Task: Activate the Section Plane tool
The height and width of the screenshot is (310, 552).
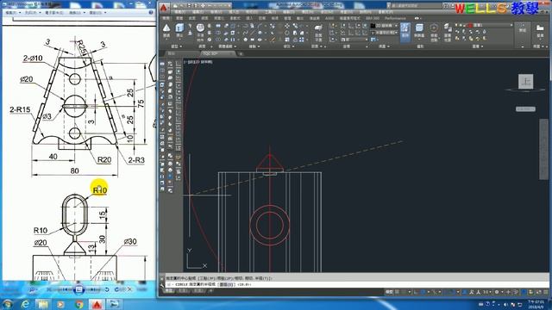Action: [x=318, y=33]
